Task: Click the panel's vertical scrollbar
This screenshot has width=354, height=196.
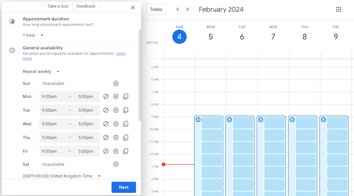Action: coord(140,75)
